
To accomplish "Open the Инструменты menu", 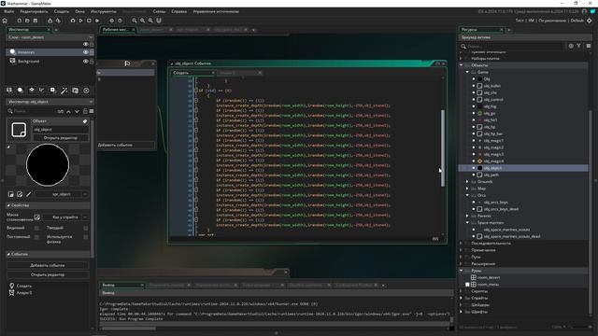I will pos(104,11).
